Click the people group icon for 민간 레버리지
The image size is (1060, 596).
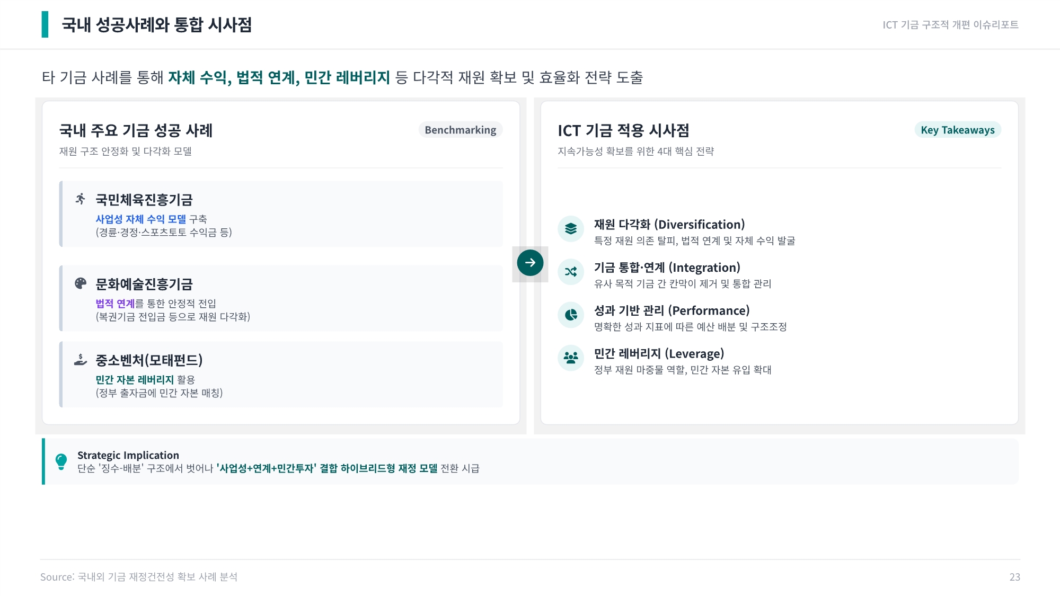(571, 358)
